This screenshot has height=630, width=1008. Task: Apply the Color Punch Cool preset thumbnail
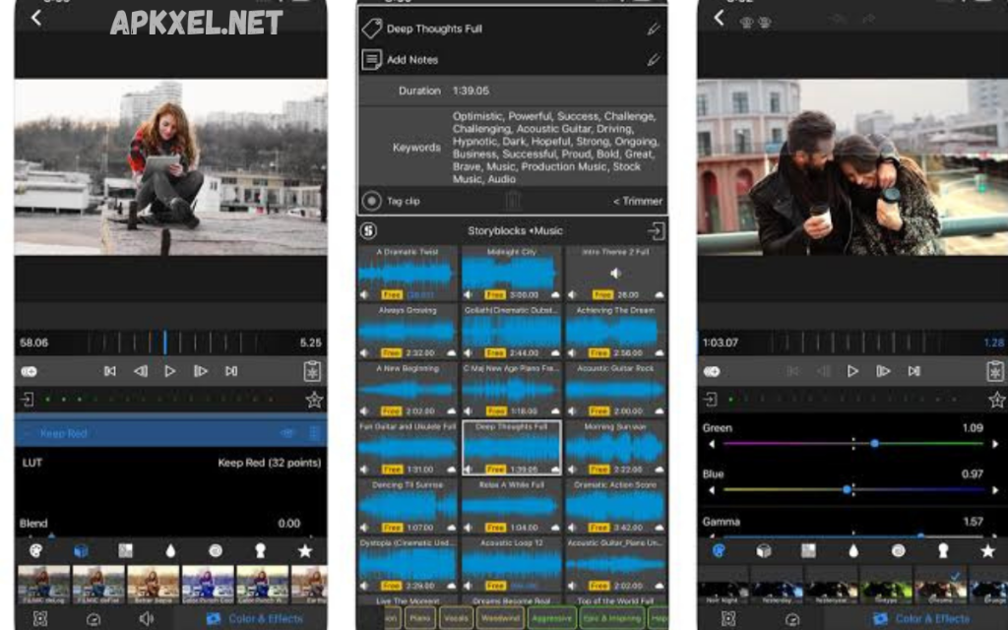[x=208, y=585]
